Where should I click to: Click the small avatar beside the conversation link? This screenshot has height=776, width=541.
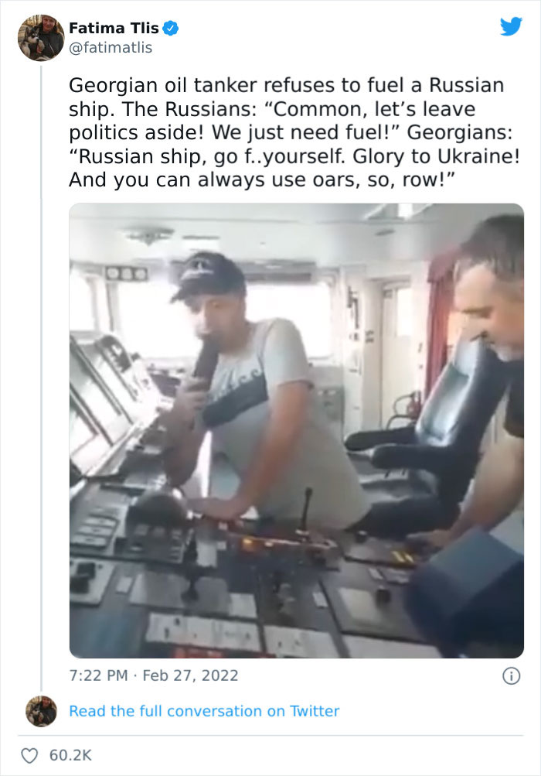pyautogui.click(x=41, y=711)
